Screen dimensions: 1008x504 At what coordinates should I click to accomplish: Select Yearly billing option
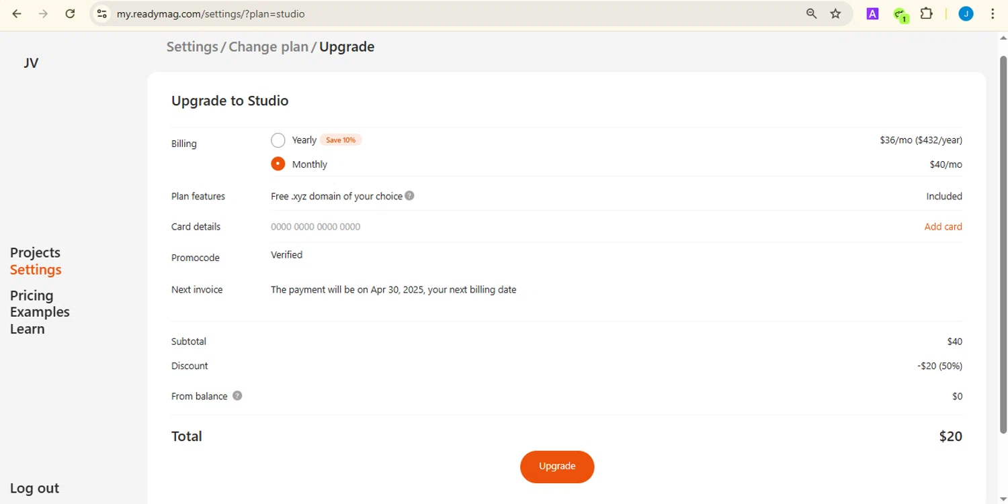(278, 140)
